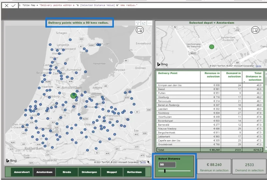Select Bergschenhoek delivery point row
267x180 pixels.
[x=210, y=133]
